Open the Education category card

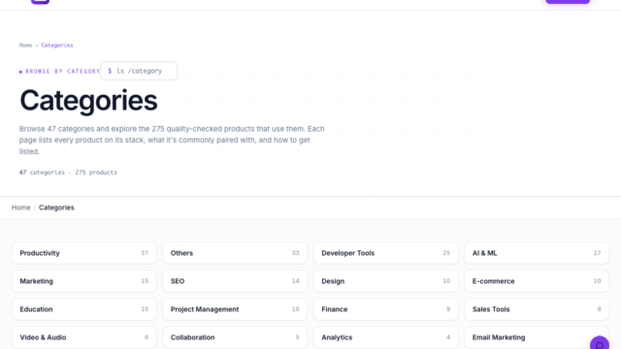[x=84, y=309]
